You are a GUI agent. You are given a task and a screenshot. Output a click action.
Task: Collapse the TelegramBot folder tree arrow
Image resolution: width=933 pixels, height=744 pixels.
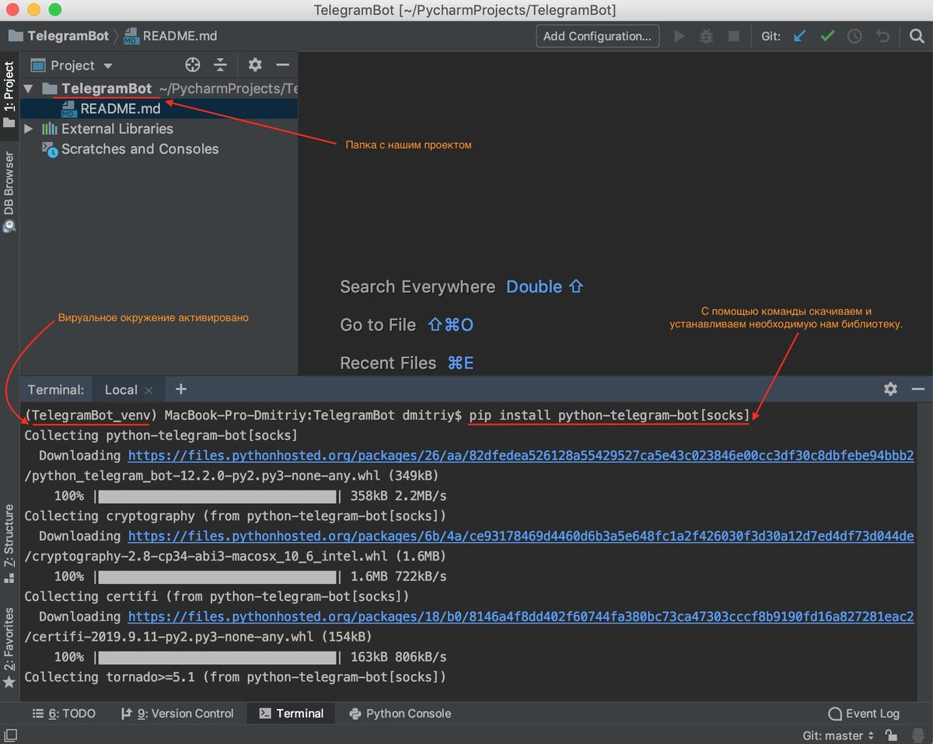29,89
